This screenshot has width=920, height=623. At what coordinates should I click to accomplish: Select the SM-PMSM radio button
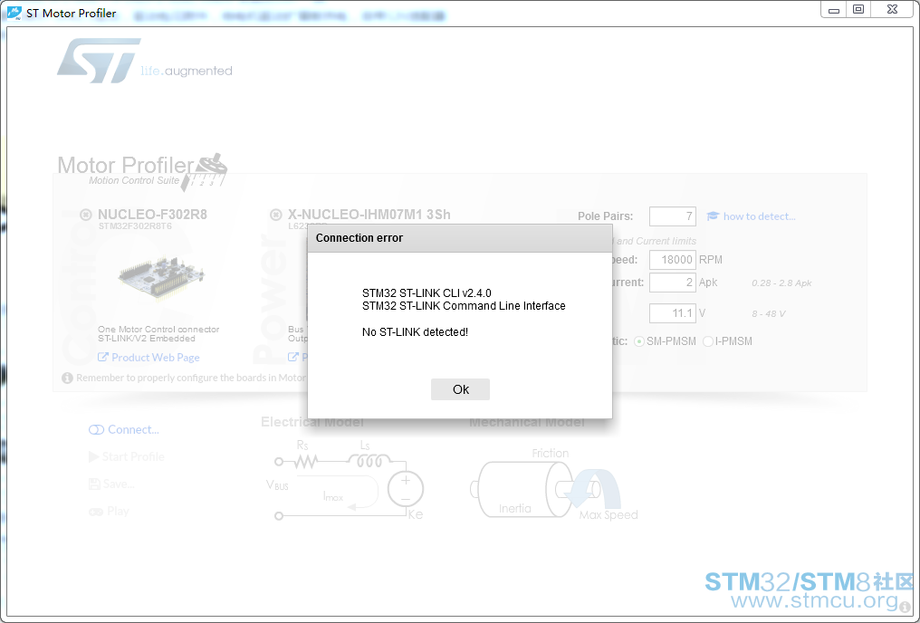639,341
